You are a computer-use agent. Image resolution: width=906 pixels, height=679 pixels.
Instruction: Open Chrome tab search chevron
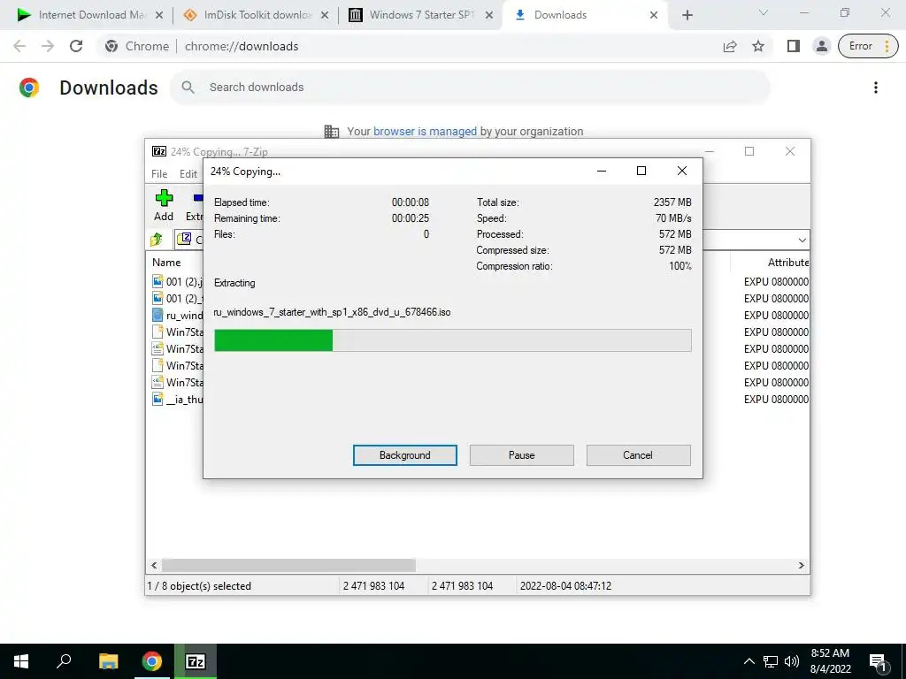pyautogui.click(x=764, y=12)
